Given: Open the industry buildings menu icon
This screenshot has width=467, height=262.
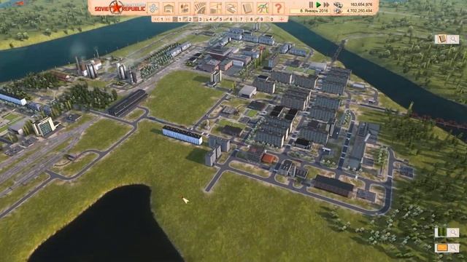Looking at the screenshot, I should [x=185, y=8].
